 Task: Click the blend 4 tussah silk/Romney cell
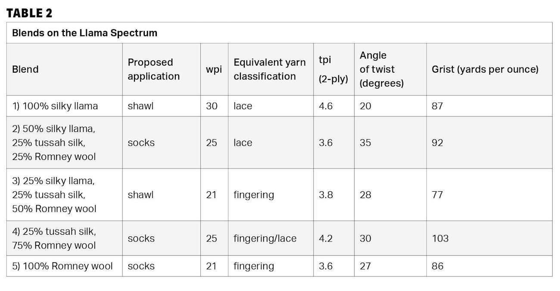pos(54,238)
